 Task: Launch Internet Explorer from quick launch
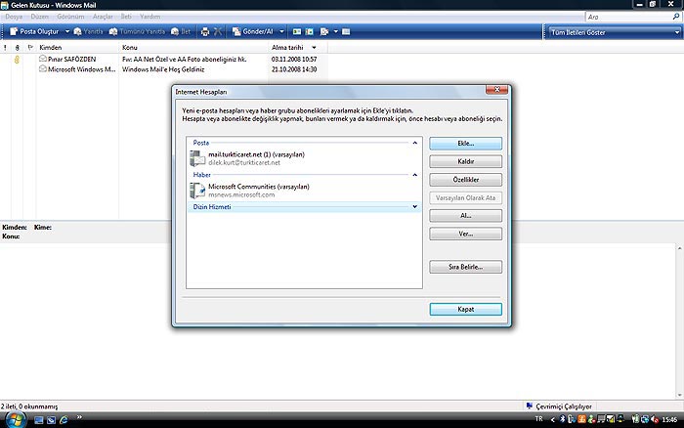tap(64, 420)
